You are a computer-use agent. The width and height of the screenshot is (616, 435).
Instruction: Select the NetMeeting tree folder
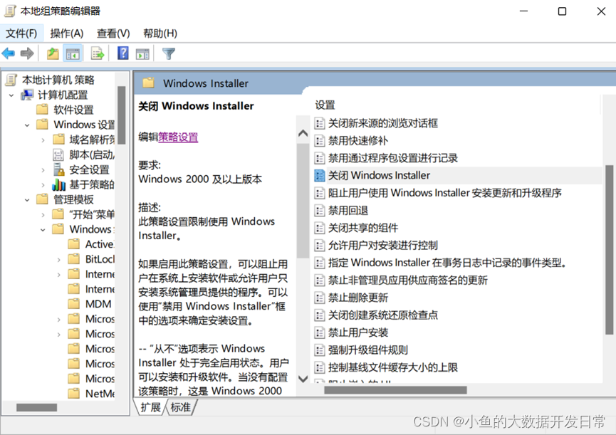click(100, 394)
